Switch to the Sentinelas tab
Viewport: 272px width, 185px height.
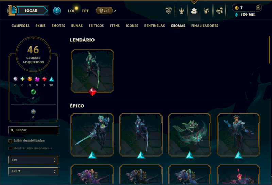[155, 26]
